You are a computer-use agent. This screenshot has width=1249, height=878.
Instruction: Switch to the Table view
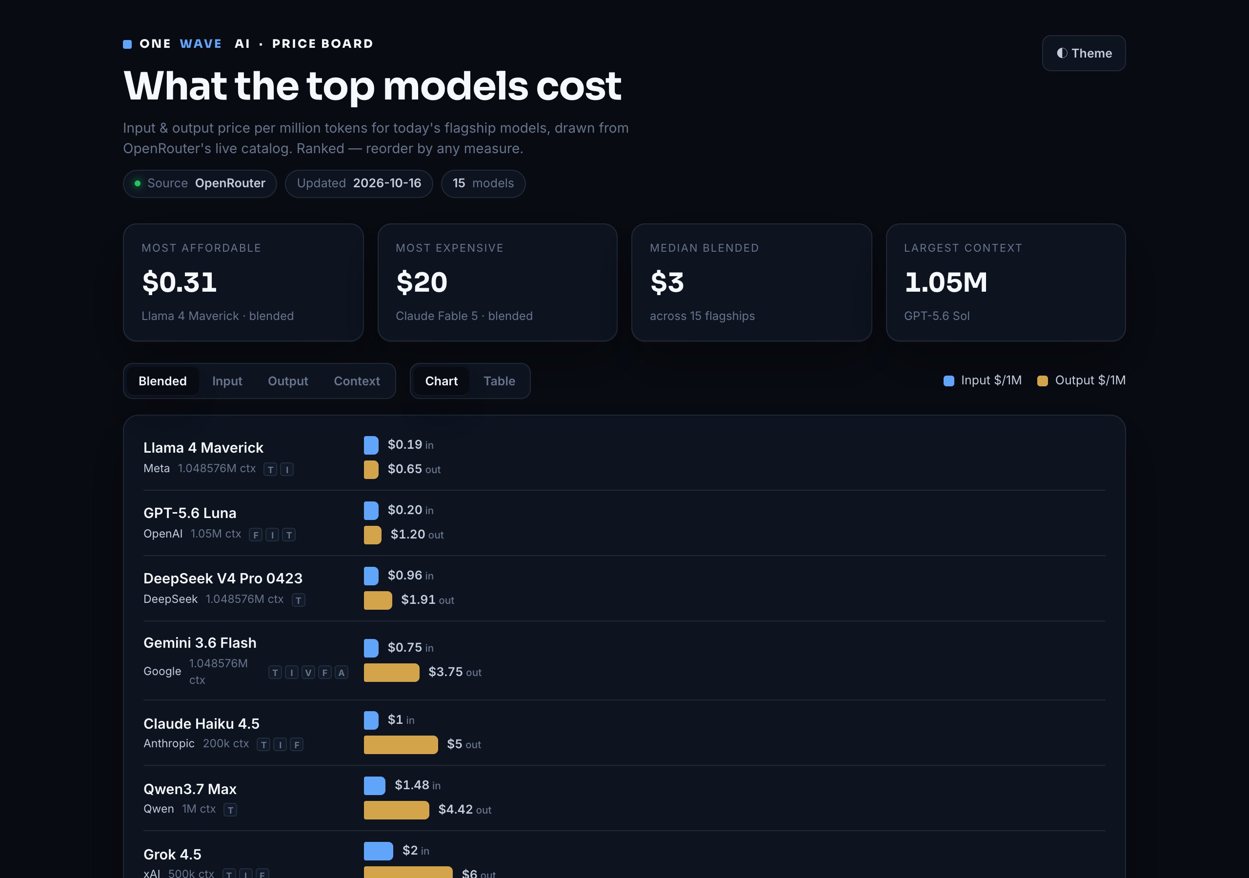[499, 381]
